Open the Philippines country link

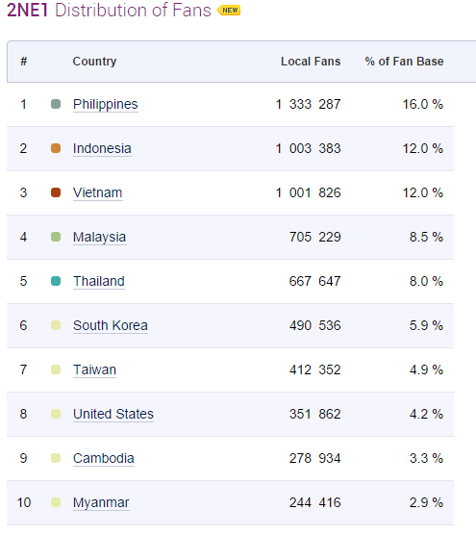tap(106, 105)
